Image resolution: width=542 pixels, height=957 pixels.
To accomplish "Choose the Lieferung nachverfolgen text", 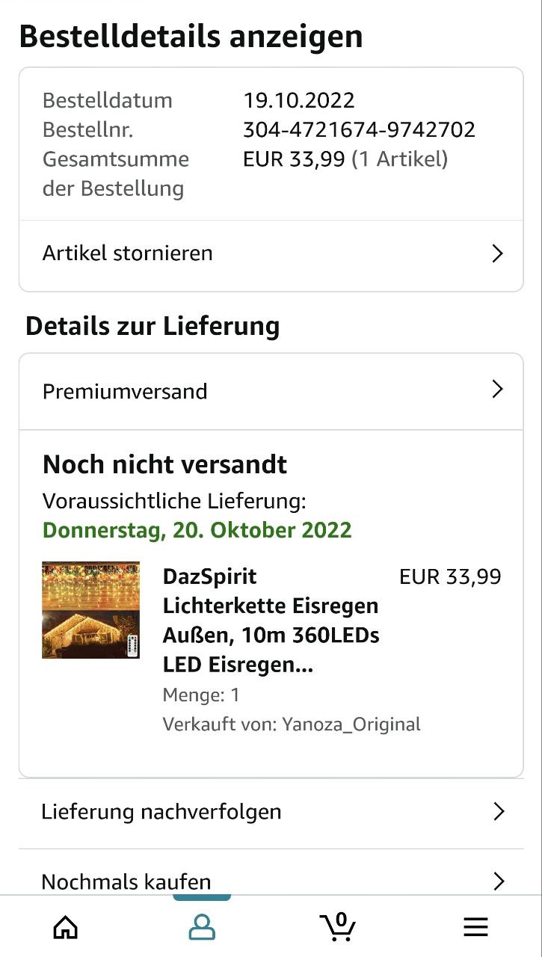I will 161,811.
